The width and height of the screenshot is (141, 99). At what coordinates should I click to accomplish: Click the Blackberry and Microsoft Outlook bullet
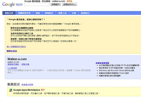point(116,70)
